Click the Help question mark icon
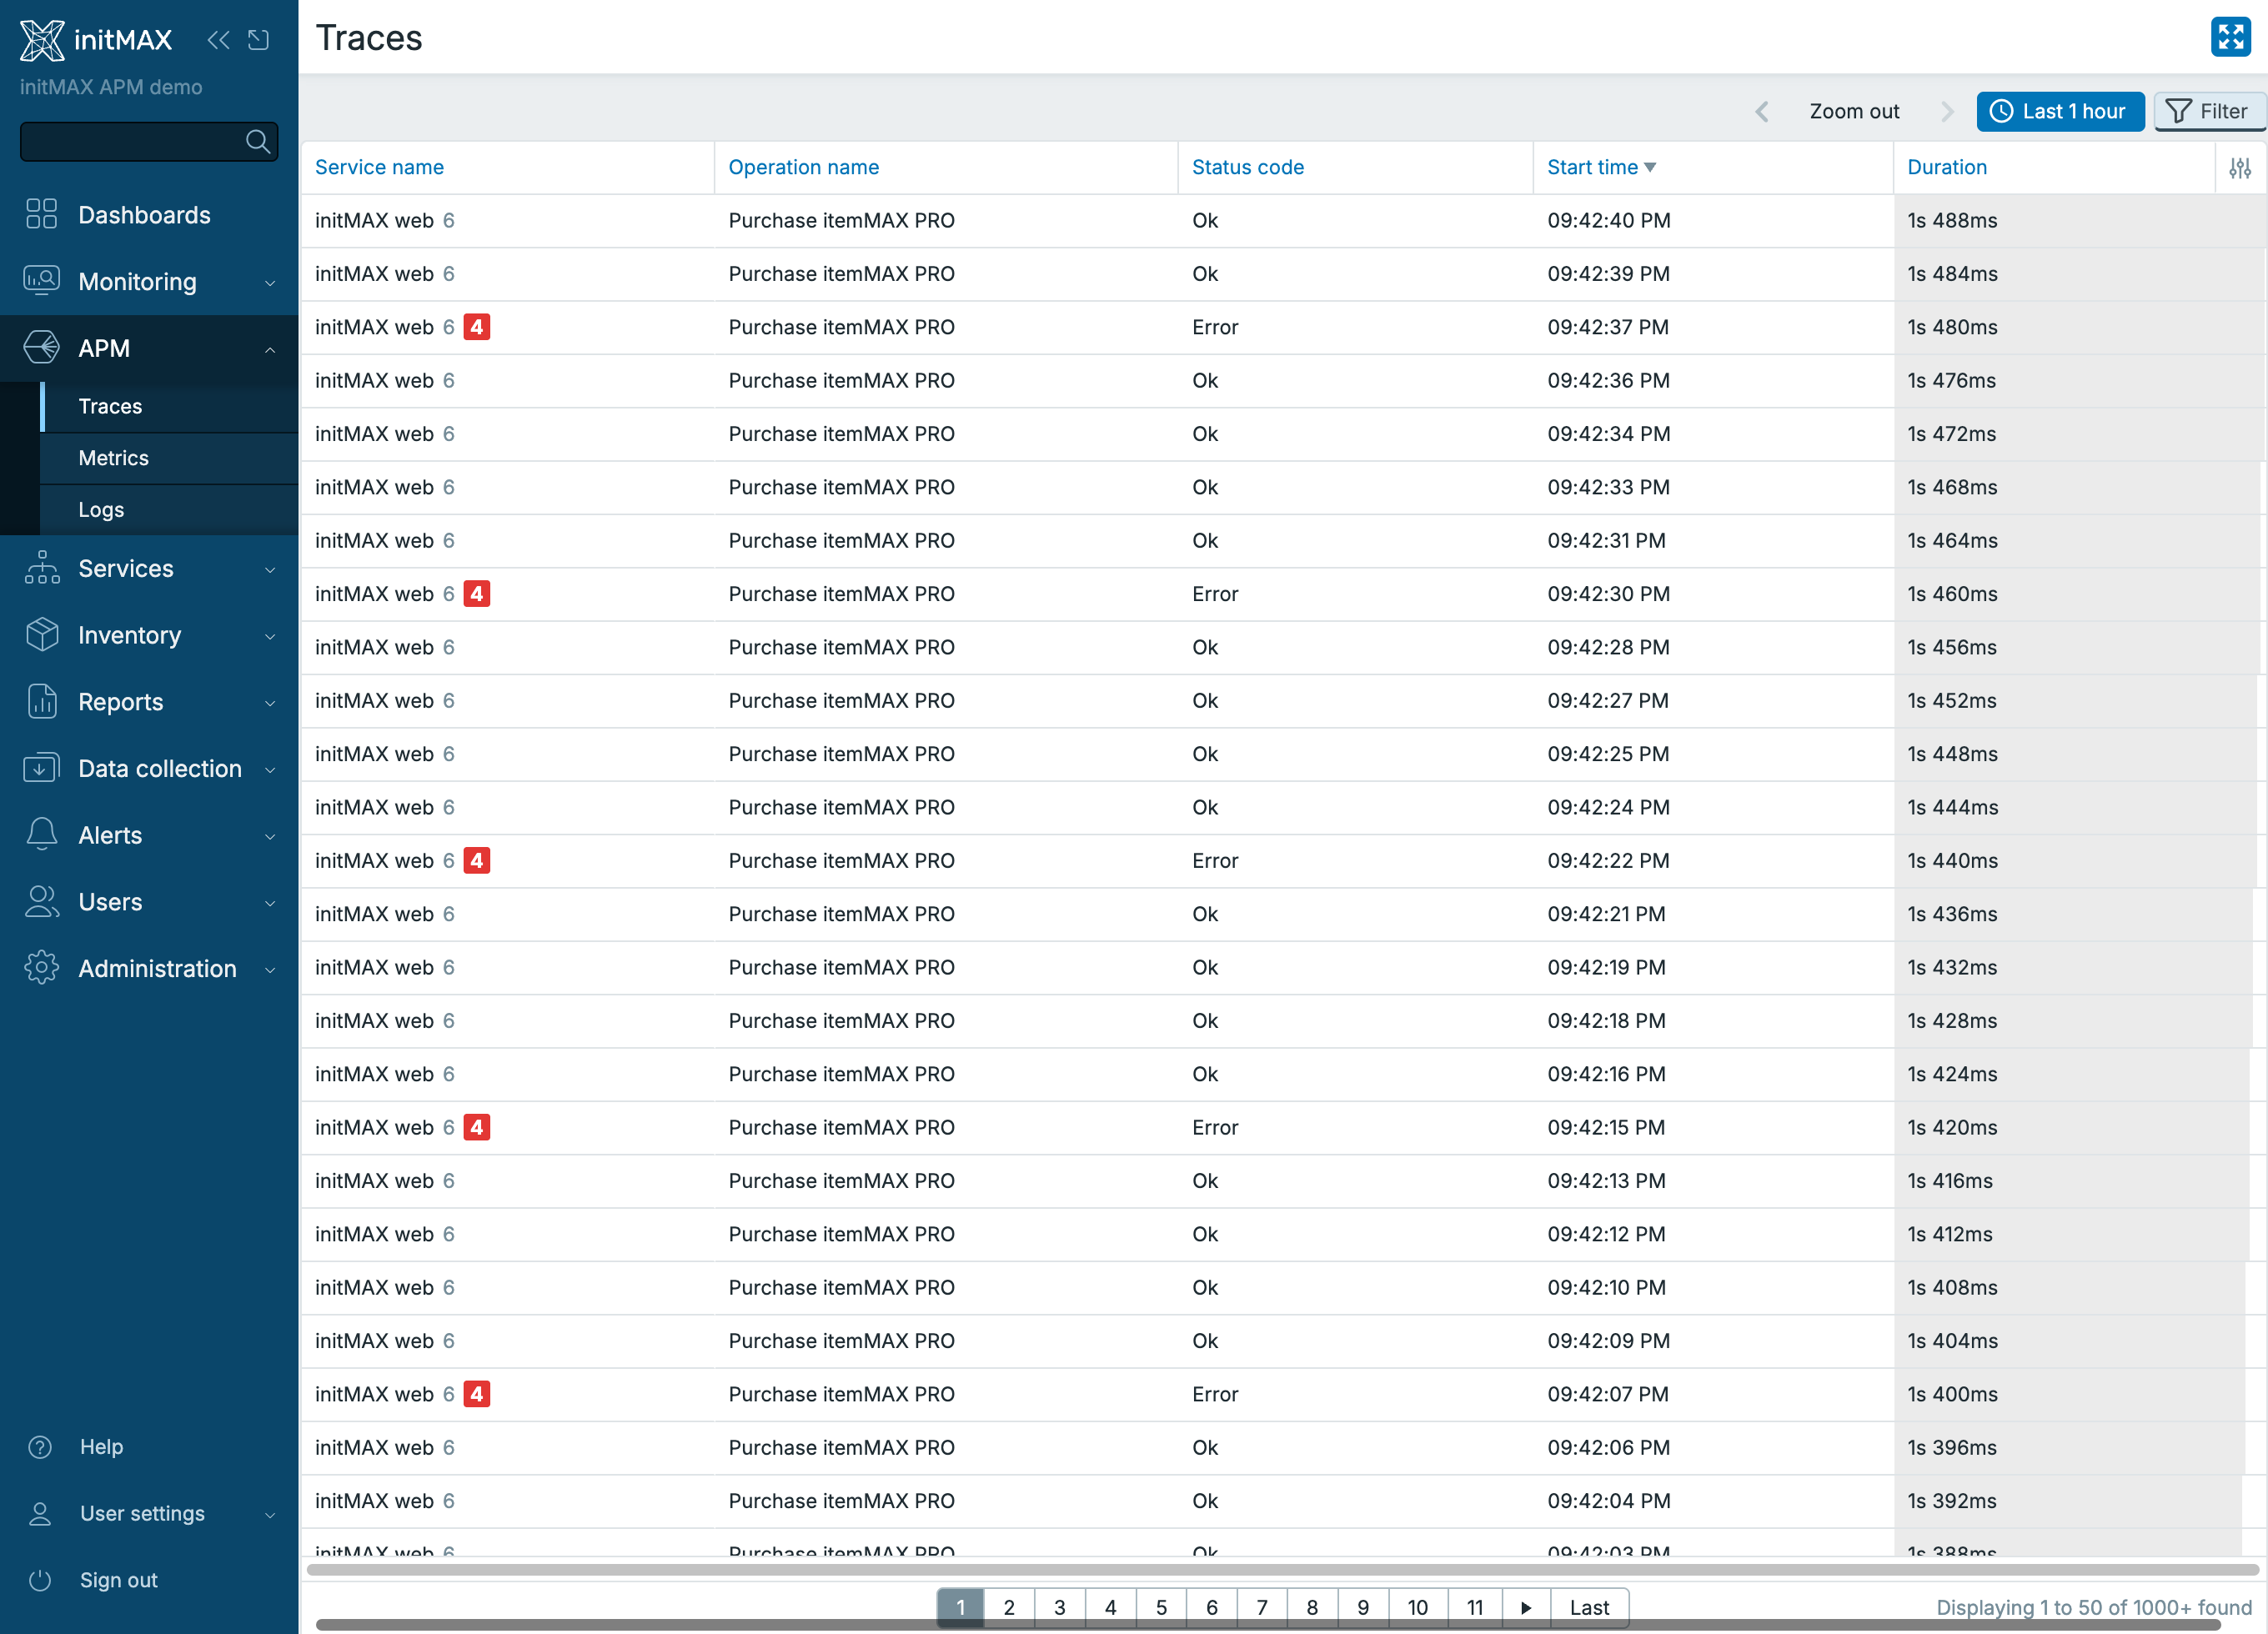Image resolution: width=2268 pixels, height=1634 pixels. [40, 1447]
